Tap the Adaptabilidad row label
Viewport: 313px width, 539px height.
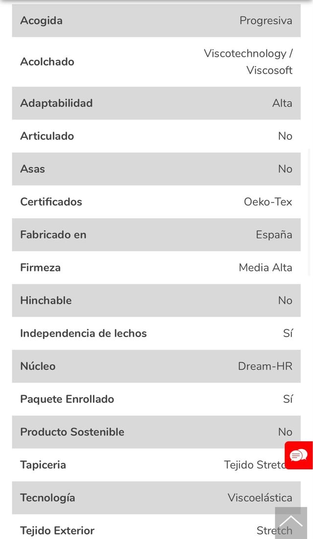point(56,103)
